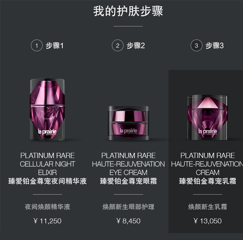Image resolution: width=243 pixels, height=240 pixels.
Task: Click the step 1 circle icon
Action: point(37,45)
